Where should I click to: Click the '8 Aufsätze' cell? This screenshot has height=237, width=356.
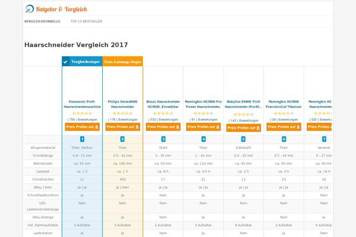click(x=243, y=225)
